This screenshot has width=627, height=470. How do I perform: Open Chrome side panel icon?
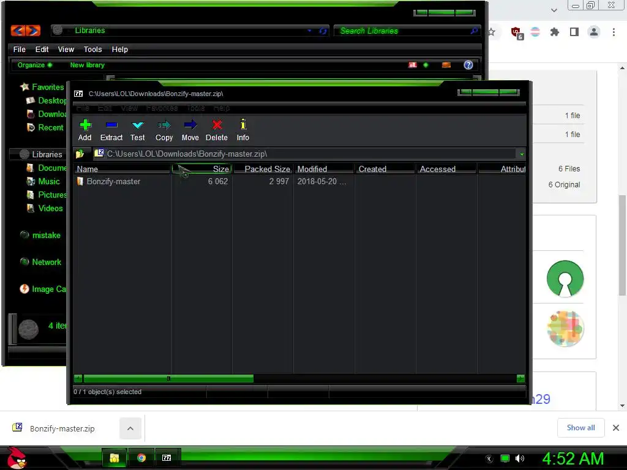(x=574, y=32)
